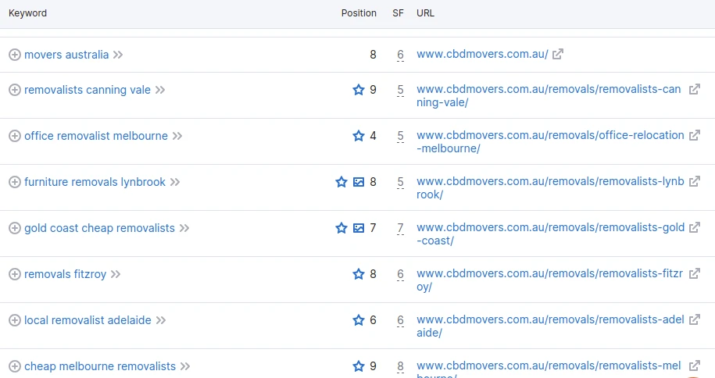Click the URL column header
The width and height of the screenshot is (715, 378).
tap(425, 13)
